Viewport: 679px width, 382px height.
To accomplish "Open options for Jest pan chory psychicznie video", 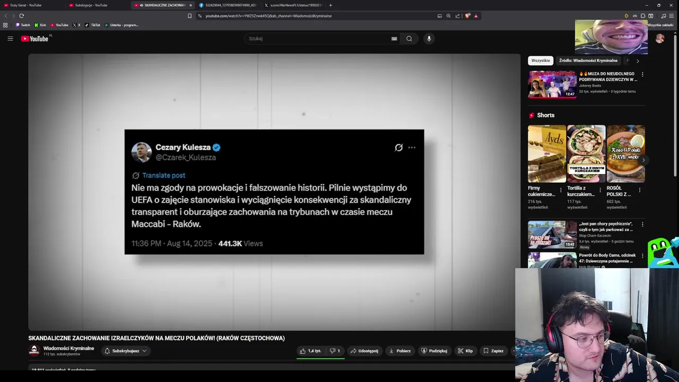I will pos(642,224).
